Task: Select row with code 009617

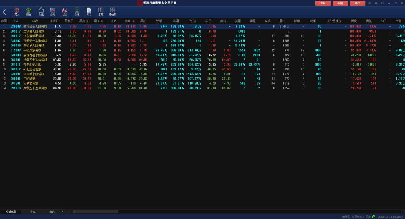Action: [x=202, y=31]
